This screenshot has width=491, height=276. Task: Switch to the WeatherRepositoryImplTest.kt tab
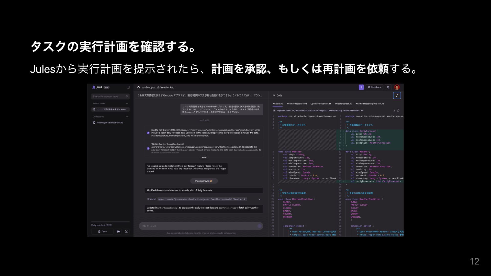coord(370,104)
